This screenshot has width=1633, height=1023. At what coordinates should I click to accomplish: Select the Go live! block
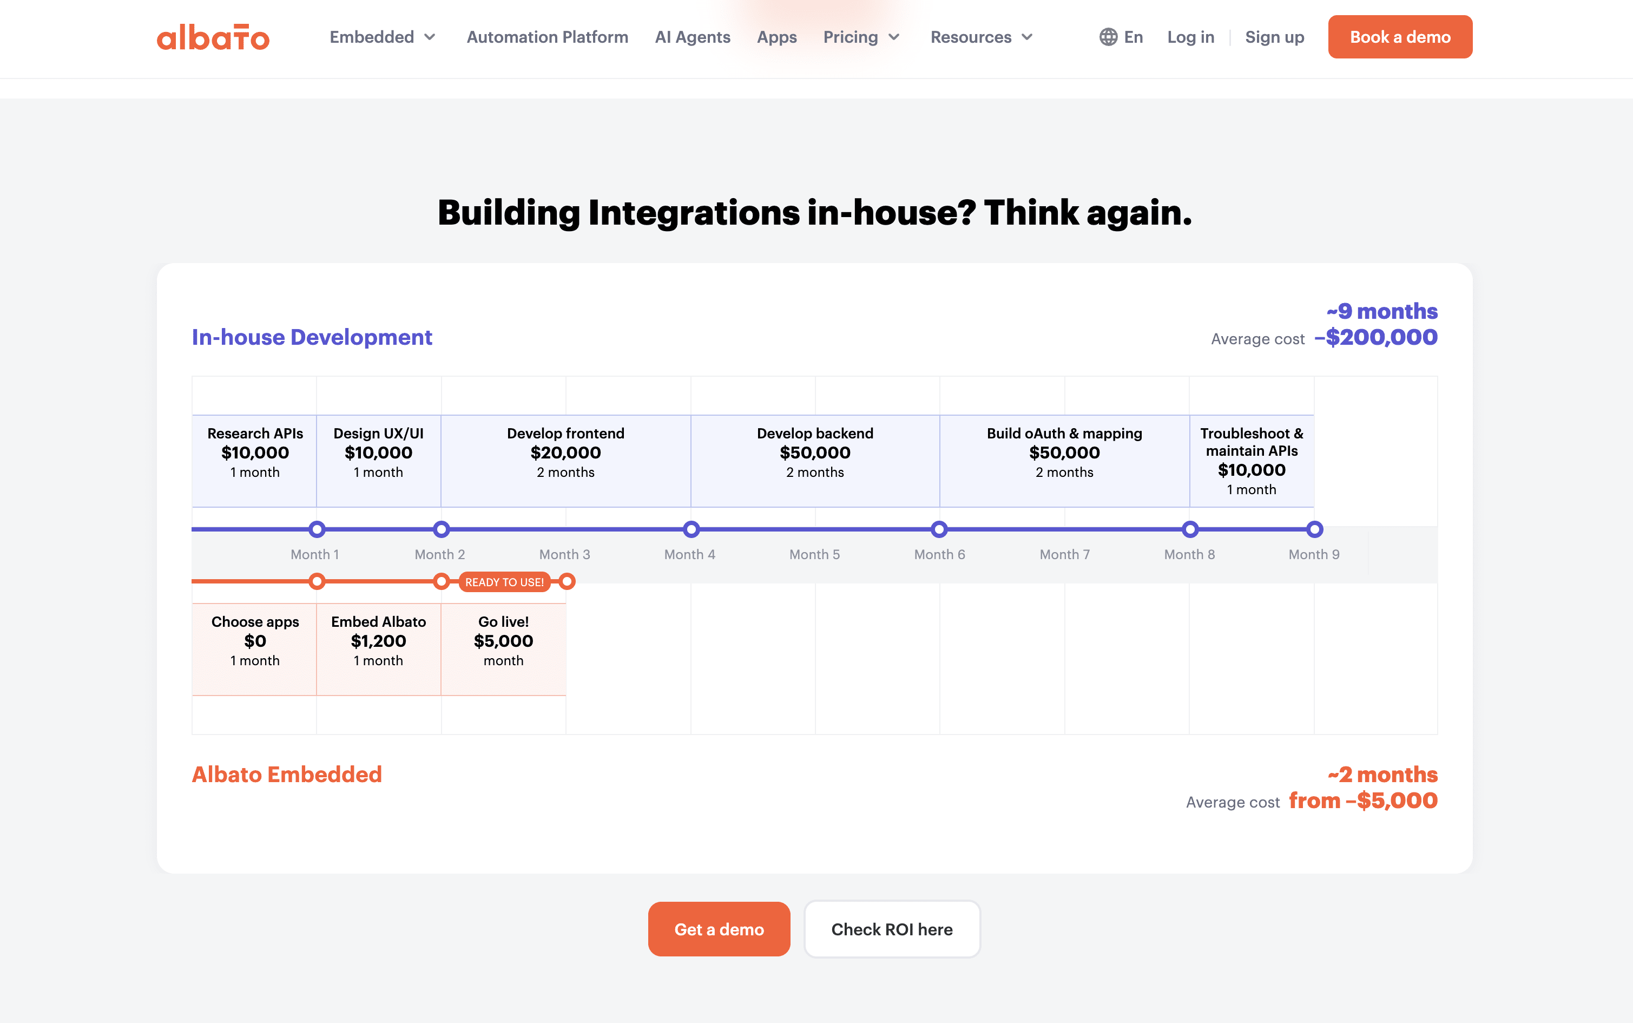pos(504,650)
